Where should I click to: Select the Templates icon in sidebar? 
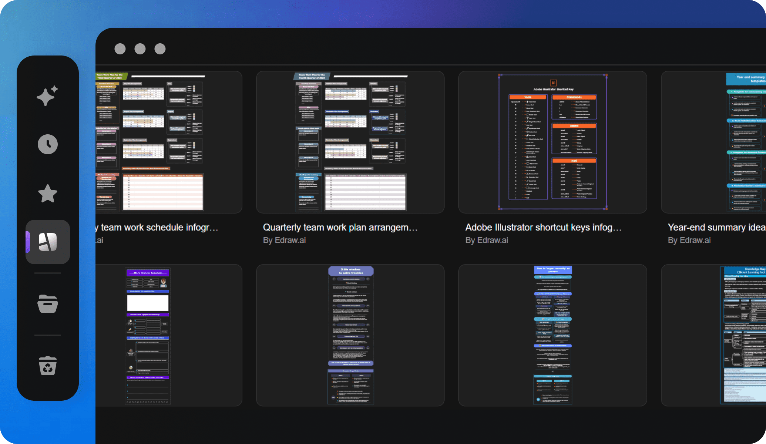coord(48,242)
